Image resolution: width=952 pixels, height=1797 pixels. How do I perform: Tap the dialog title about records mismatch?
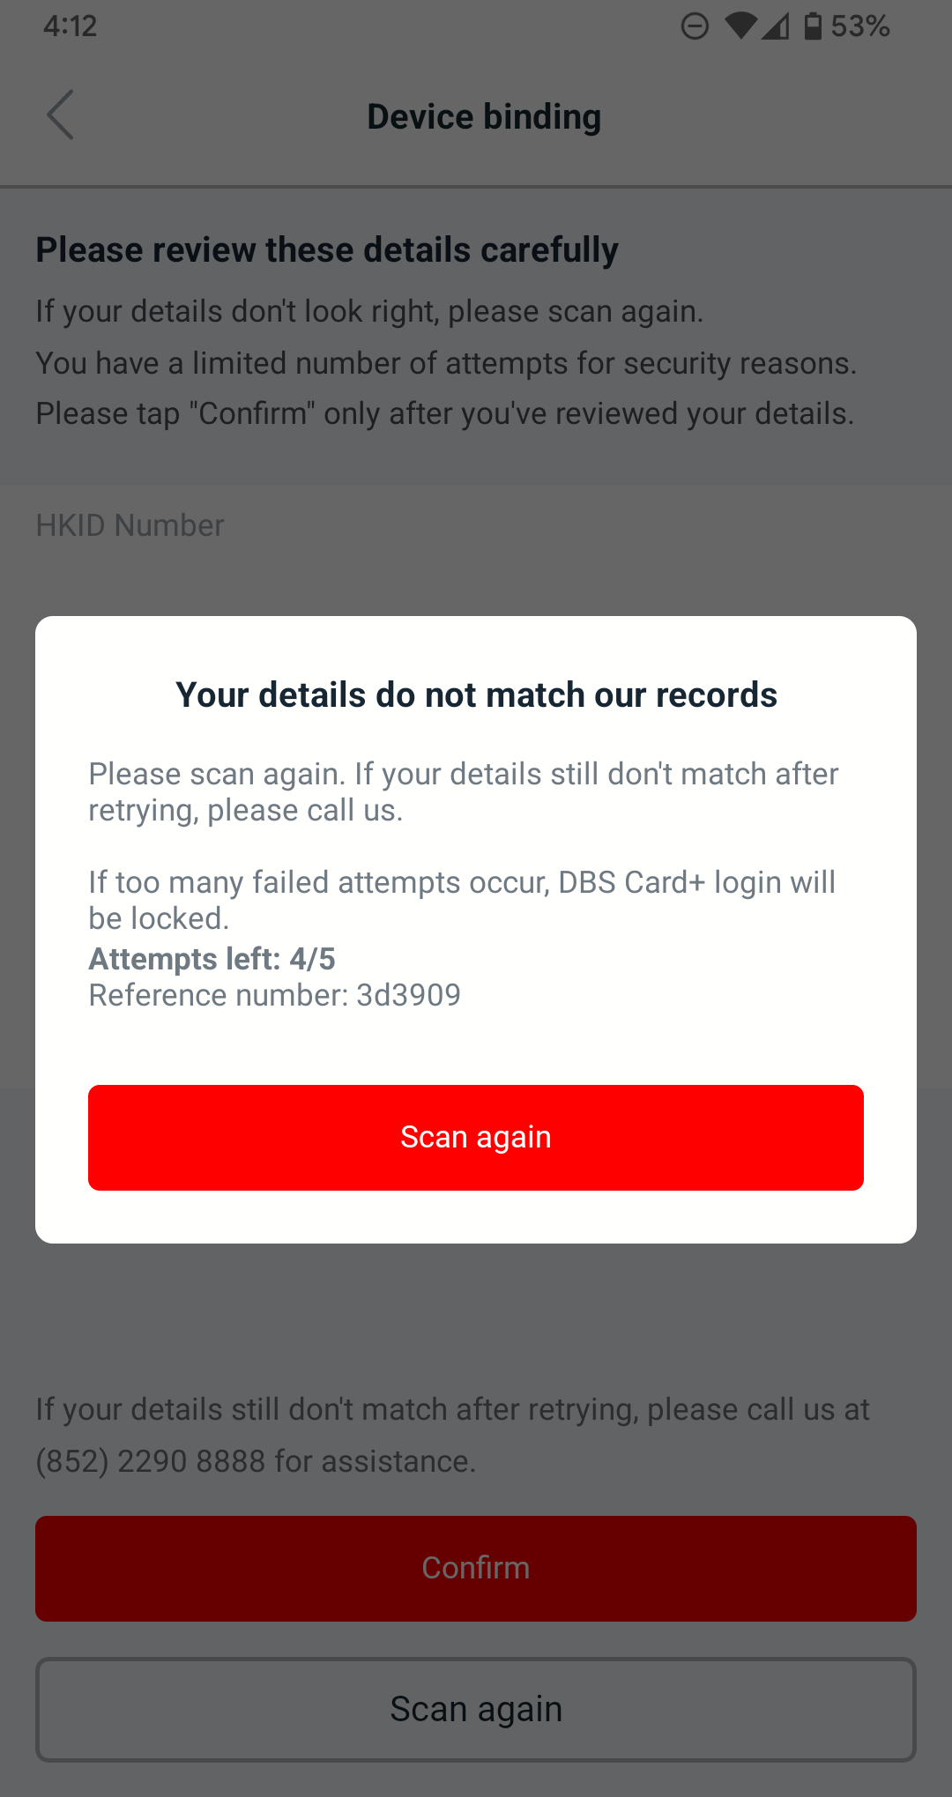click(x=476, y=694)
